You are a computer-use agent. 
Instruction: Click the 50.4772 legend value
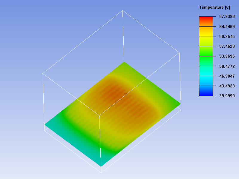[x=227, y=66]
